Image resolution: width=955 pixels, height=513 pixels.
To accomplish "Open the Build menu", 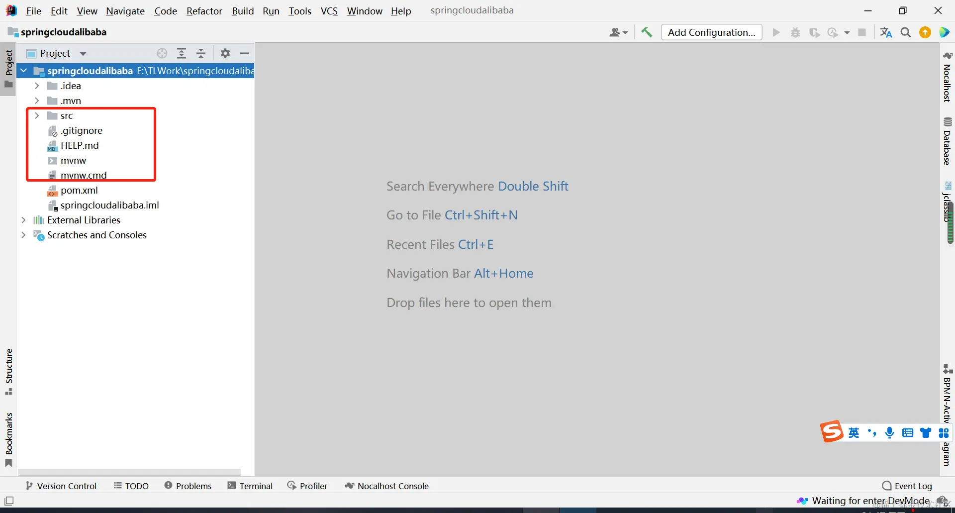I will coord(243,11).
